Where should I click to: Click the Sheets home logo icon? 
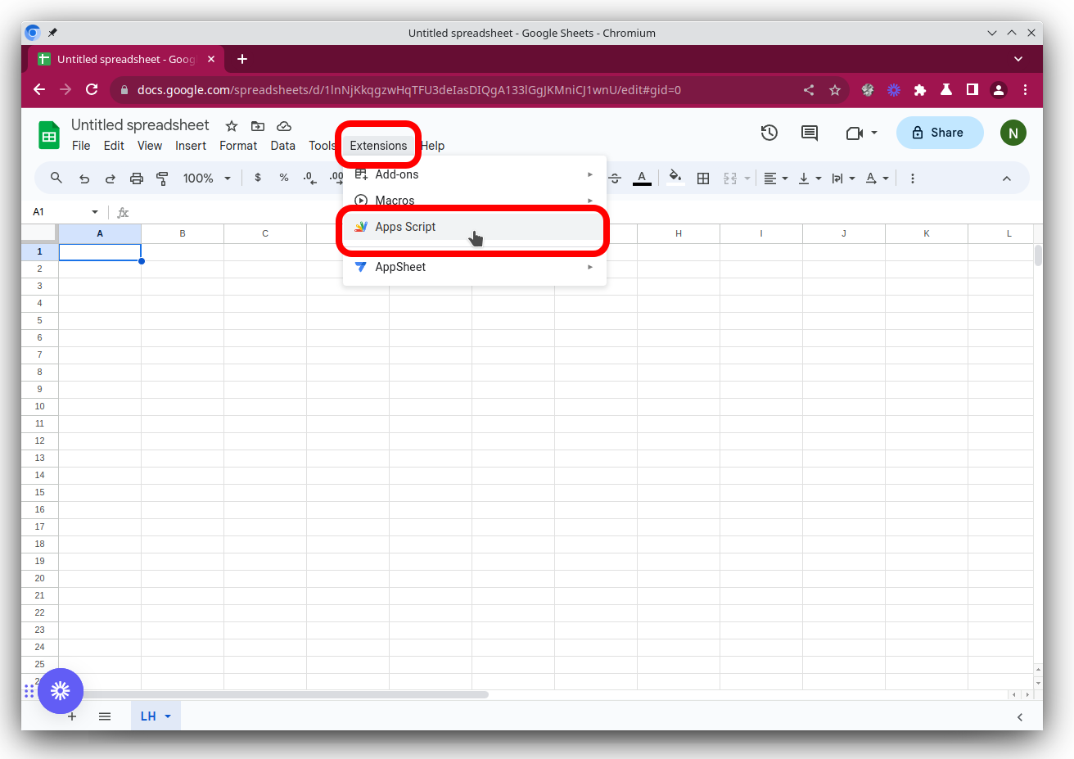tap(49, 135)
